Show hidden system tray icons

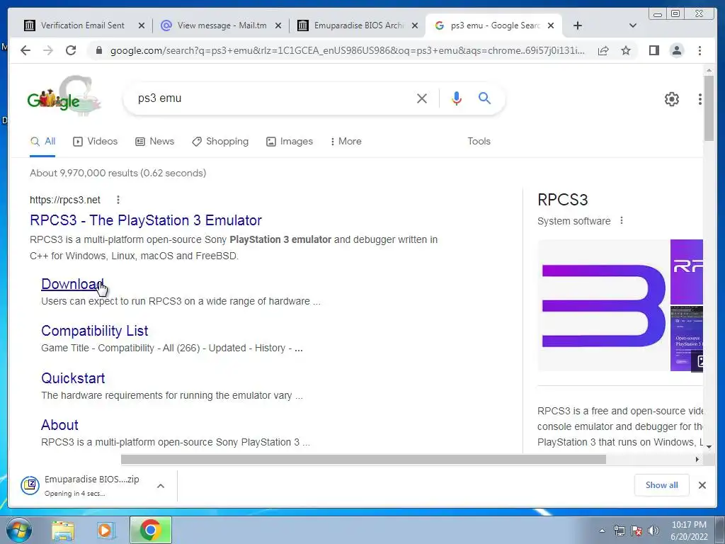[x=602, y=531]
